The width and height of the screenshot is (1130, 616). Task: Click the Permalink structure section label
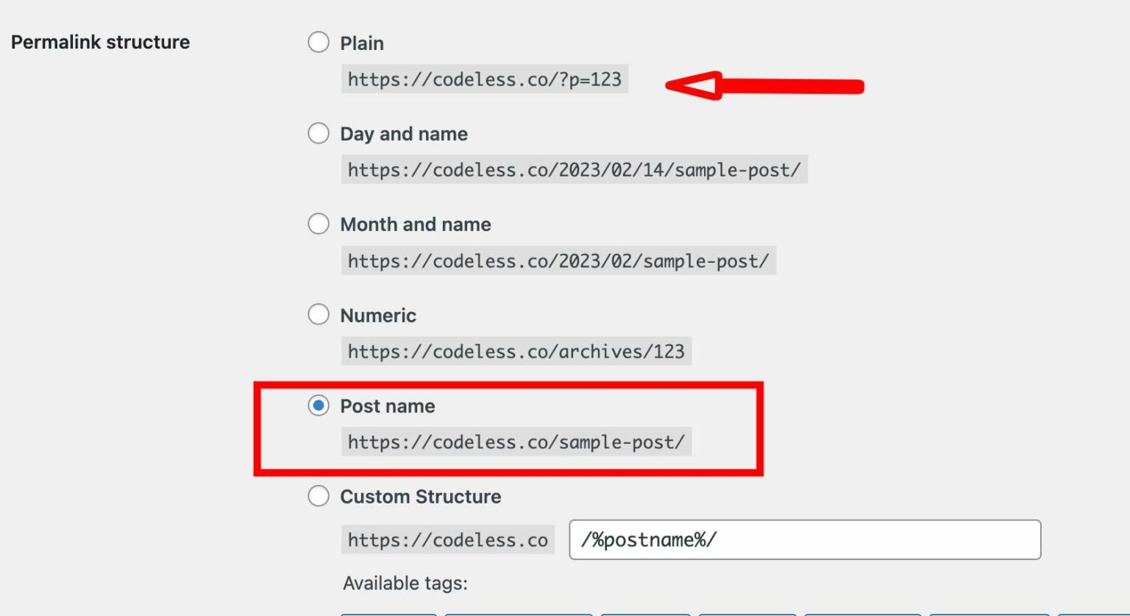click(102, 42)
